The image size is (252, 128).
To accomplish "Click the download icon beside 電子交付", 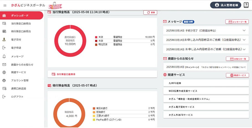I will pos(4,40).
